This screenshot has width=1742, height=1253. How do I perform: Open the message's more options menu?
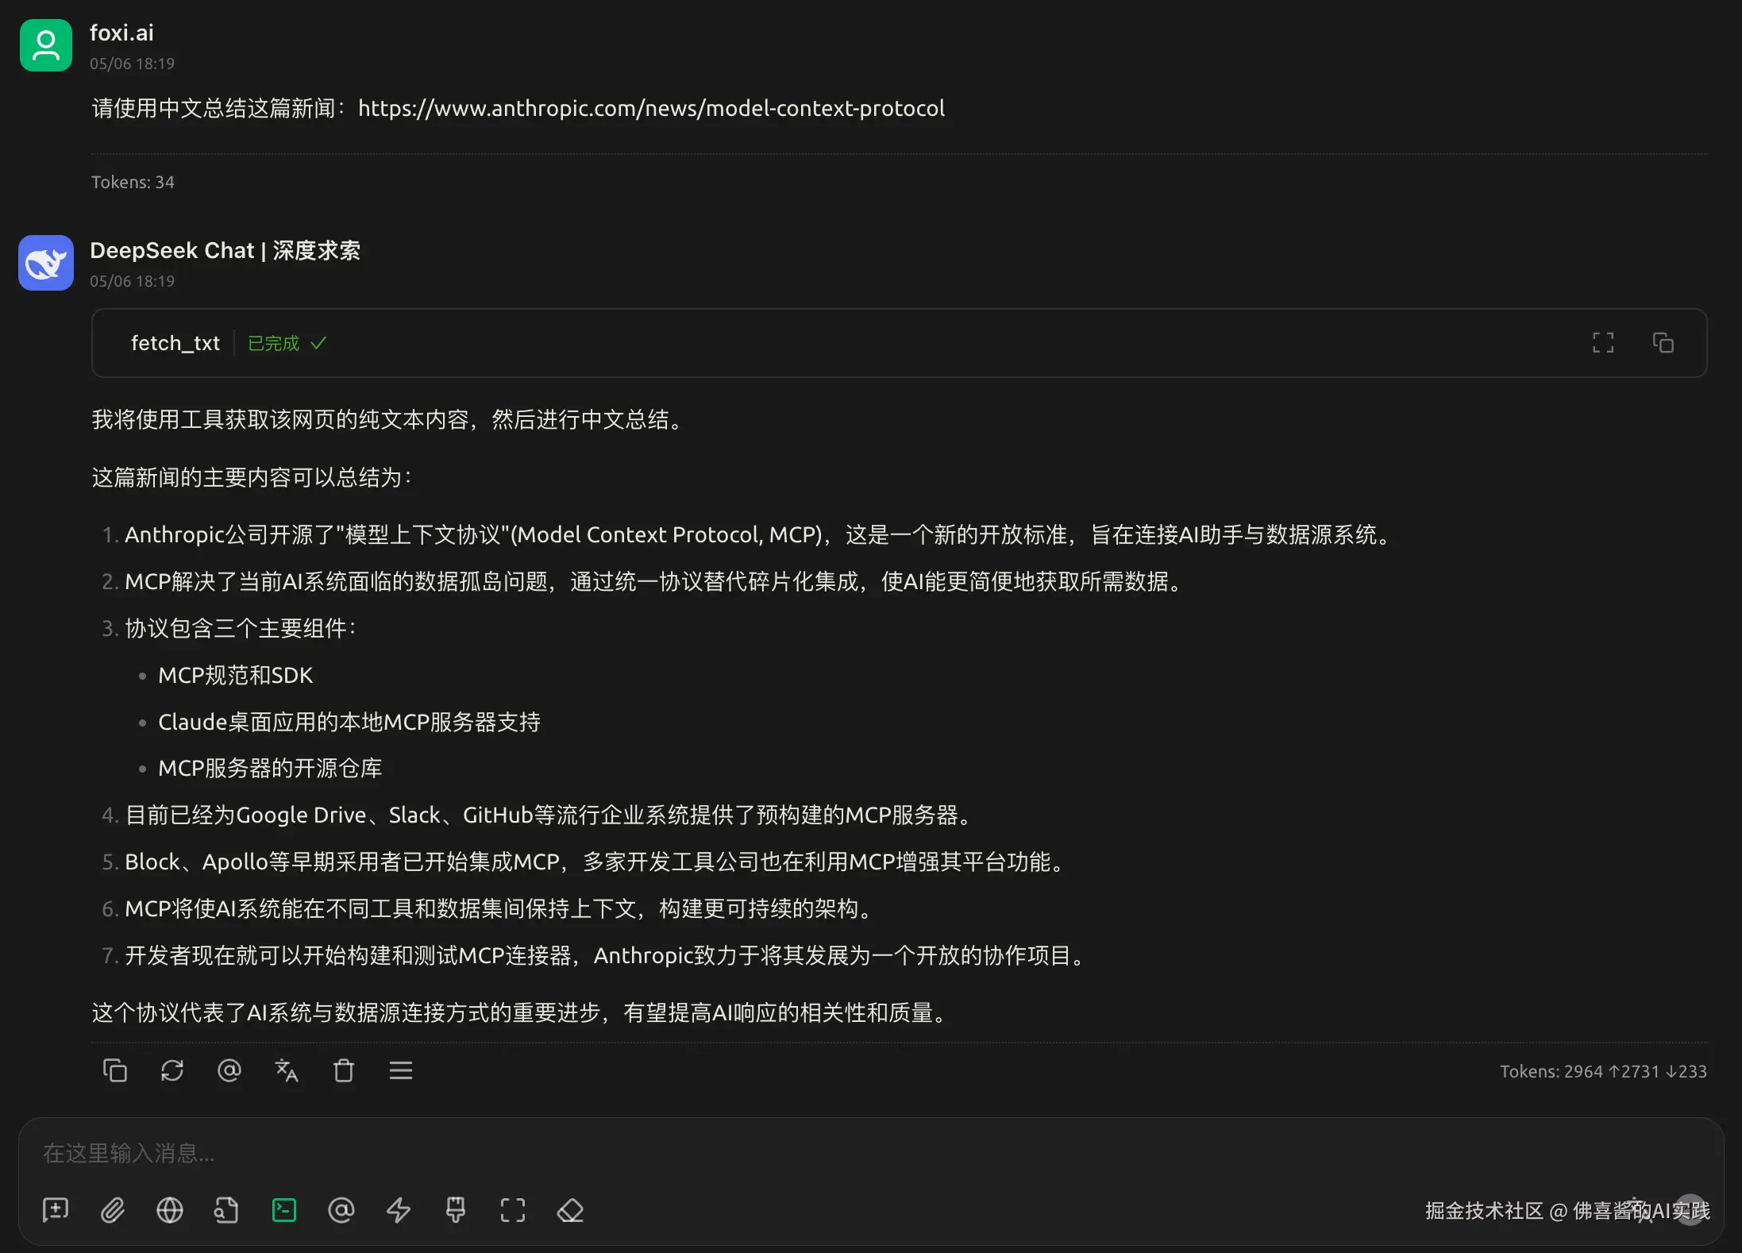tap(401, 1070)
